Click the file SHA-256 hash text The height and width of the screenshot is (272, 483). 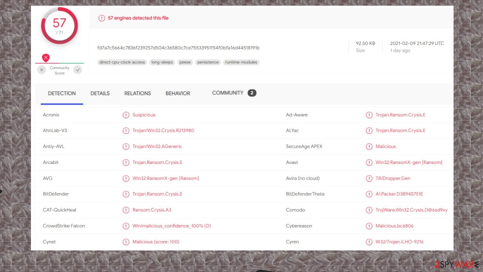pos(178,48)
